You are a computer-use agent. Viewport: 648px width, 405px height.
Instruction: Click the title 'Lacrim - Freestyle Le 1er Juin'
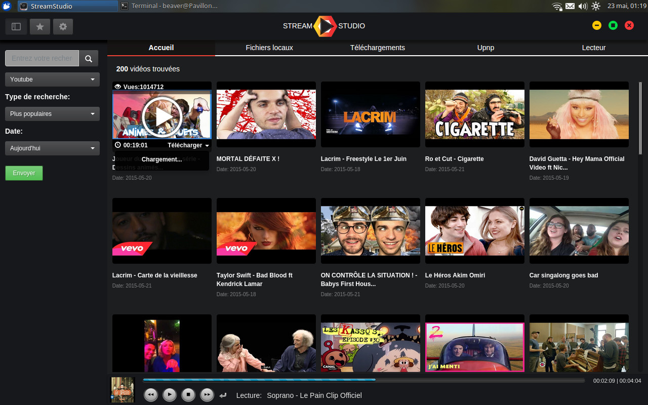click(363, 159)
